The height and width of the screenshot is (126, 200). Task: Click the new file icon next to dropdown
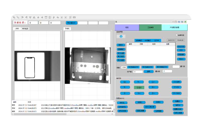pos(176,22)
